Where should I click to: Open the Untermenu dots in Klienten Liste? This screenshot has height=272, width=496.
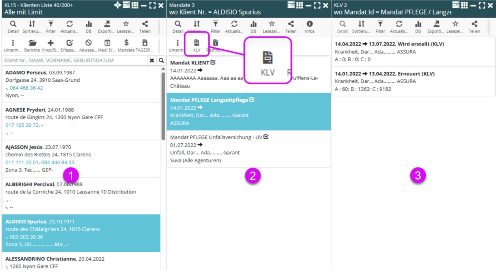13,45
